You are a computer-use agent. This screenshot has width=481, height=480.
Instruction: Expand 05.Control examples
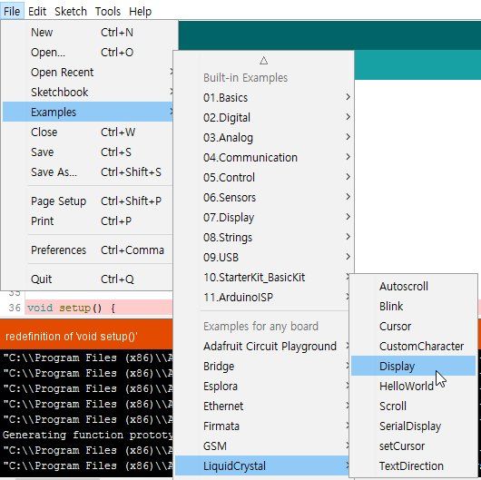tap(264, 177)
